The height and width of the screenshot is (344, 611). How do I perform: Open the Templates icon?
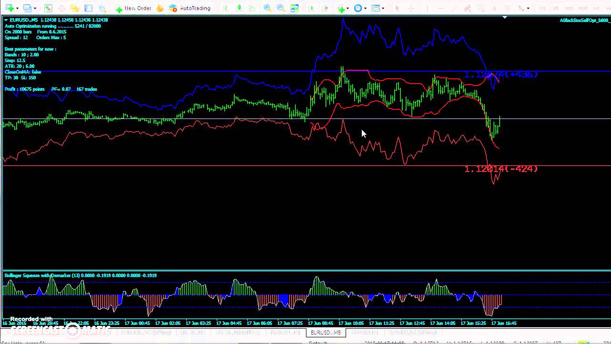376,8
